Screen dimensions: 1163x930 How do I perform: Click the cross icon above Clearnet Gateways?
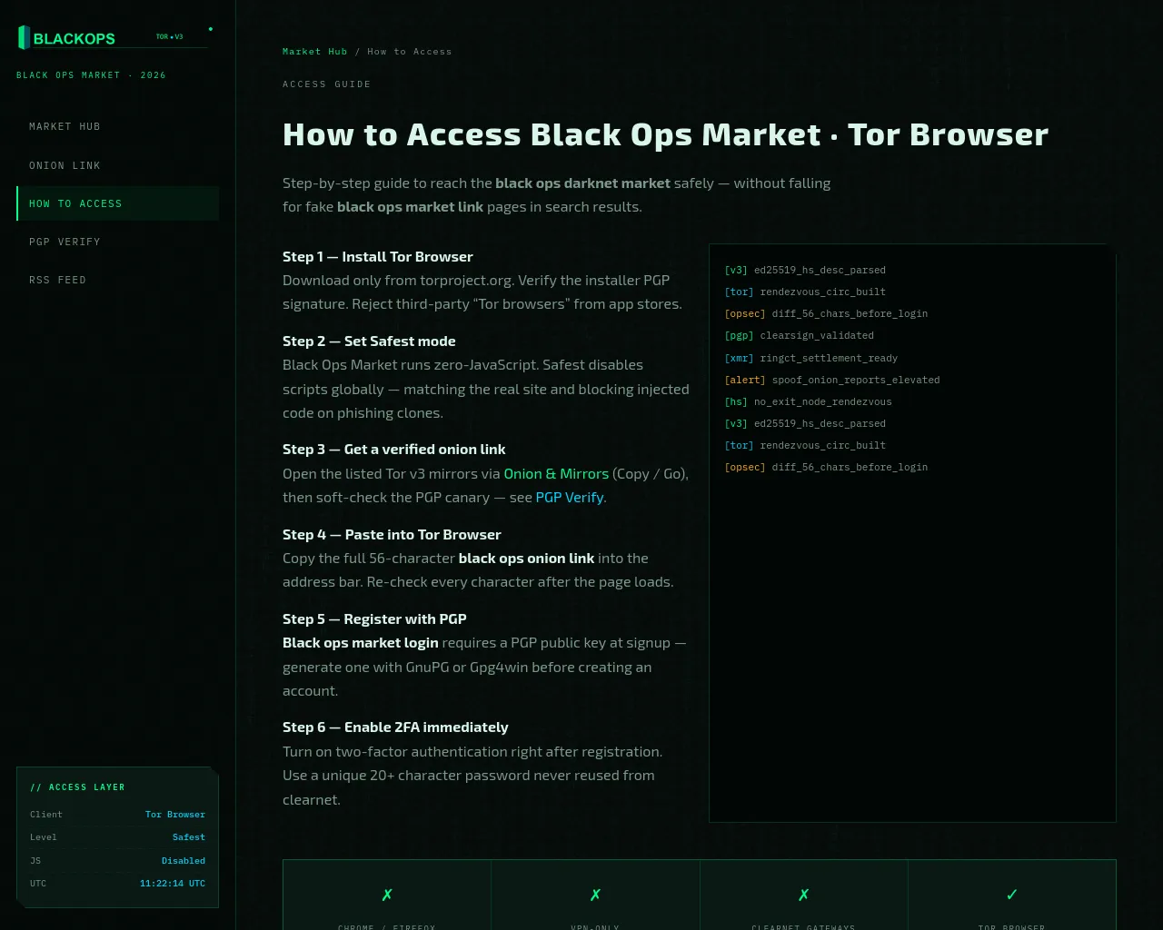pyautogui.click(x=803, y=895)
